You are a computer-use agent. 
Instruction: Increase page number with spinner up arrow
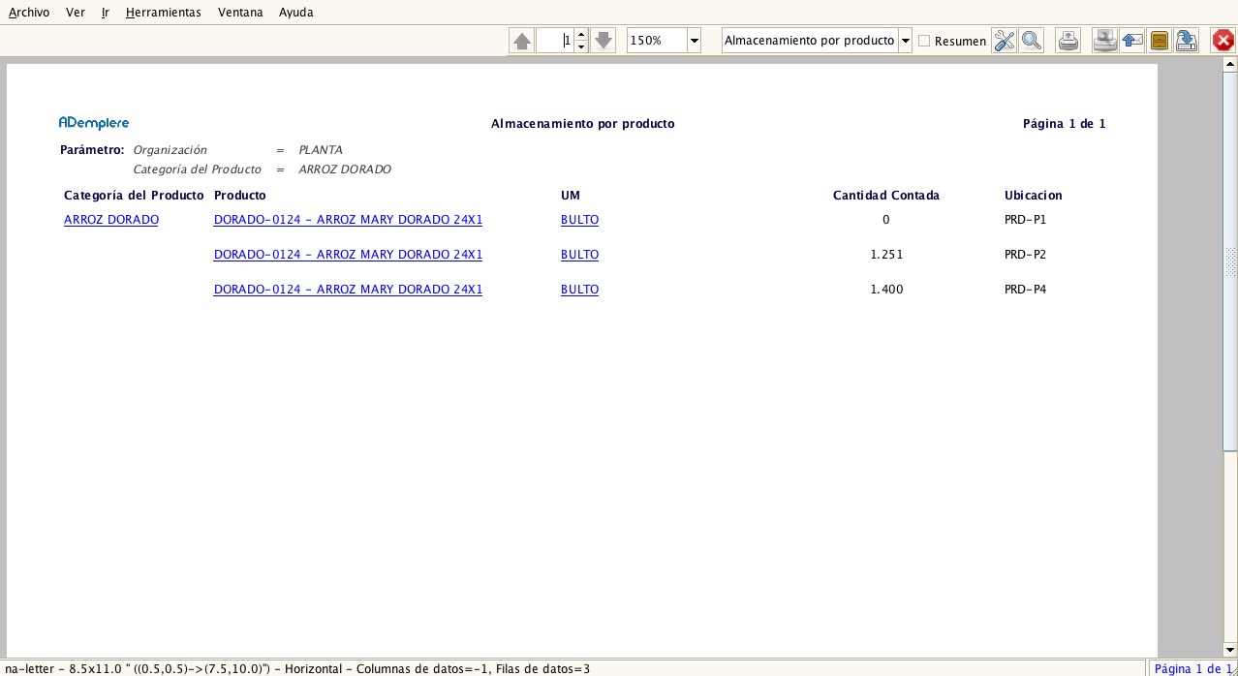581,35
